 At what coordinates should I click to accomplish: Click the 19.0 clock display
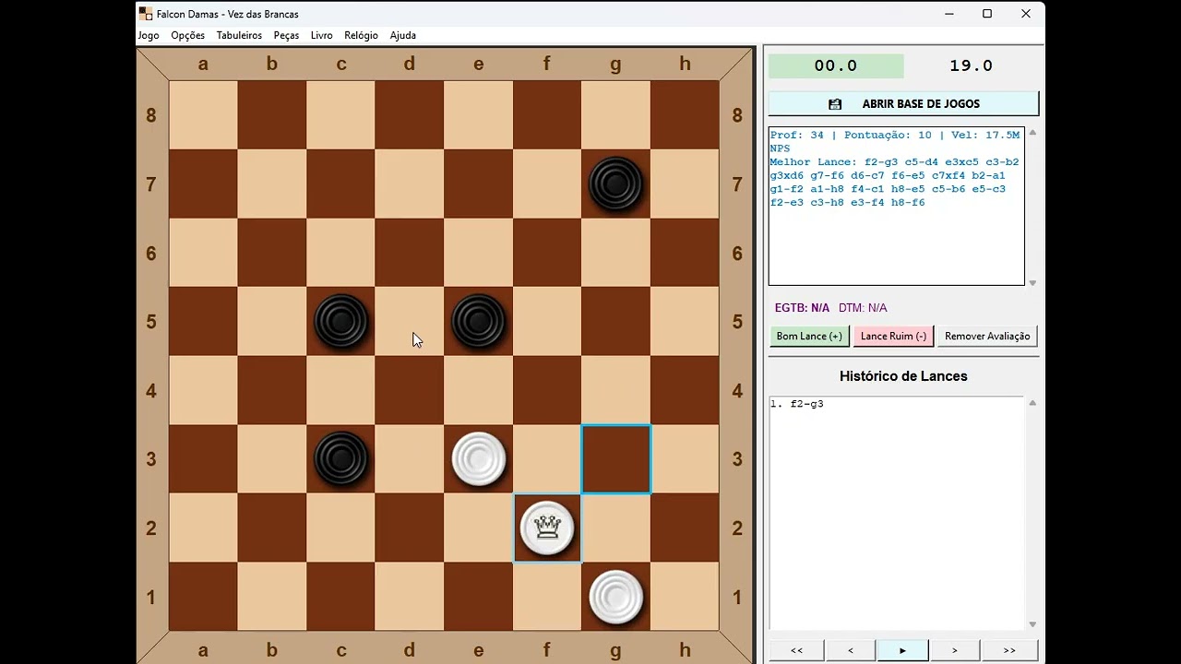click(x=971, y=65)
